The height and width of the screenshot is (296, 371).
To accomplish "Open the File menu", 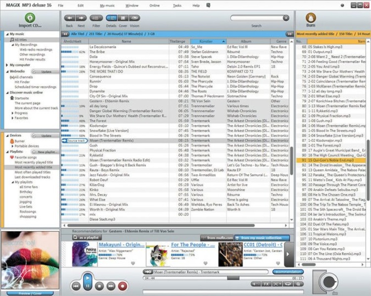I will pos(61,5).
